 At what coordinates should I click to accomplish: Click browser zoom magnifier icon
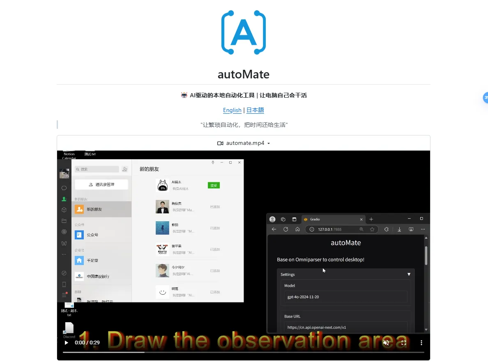[x=361, y=229]
